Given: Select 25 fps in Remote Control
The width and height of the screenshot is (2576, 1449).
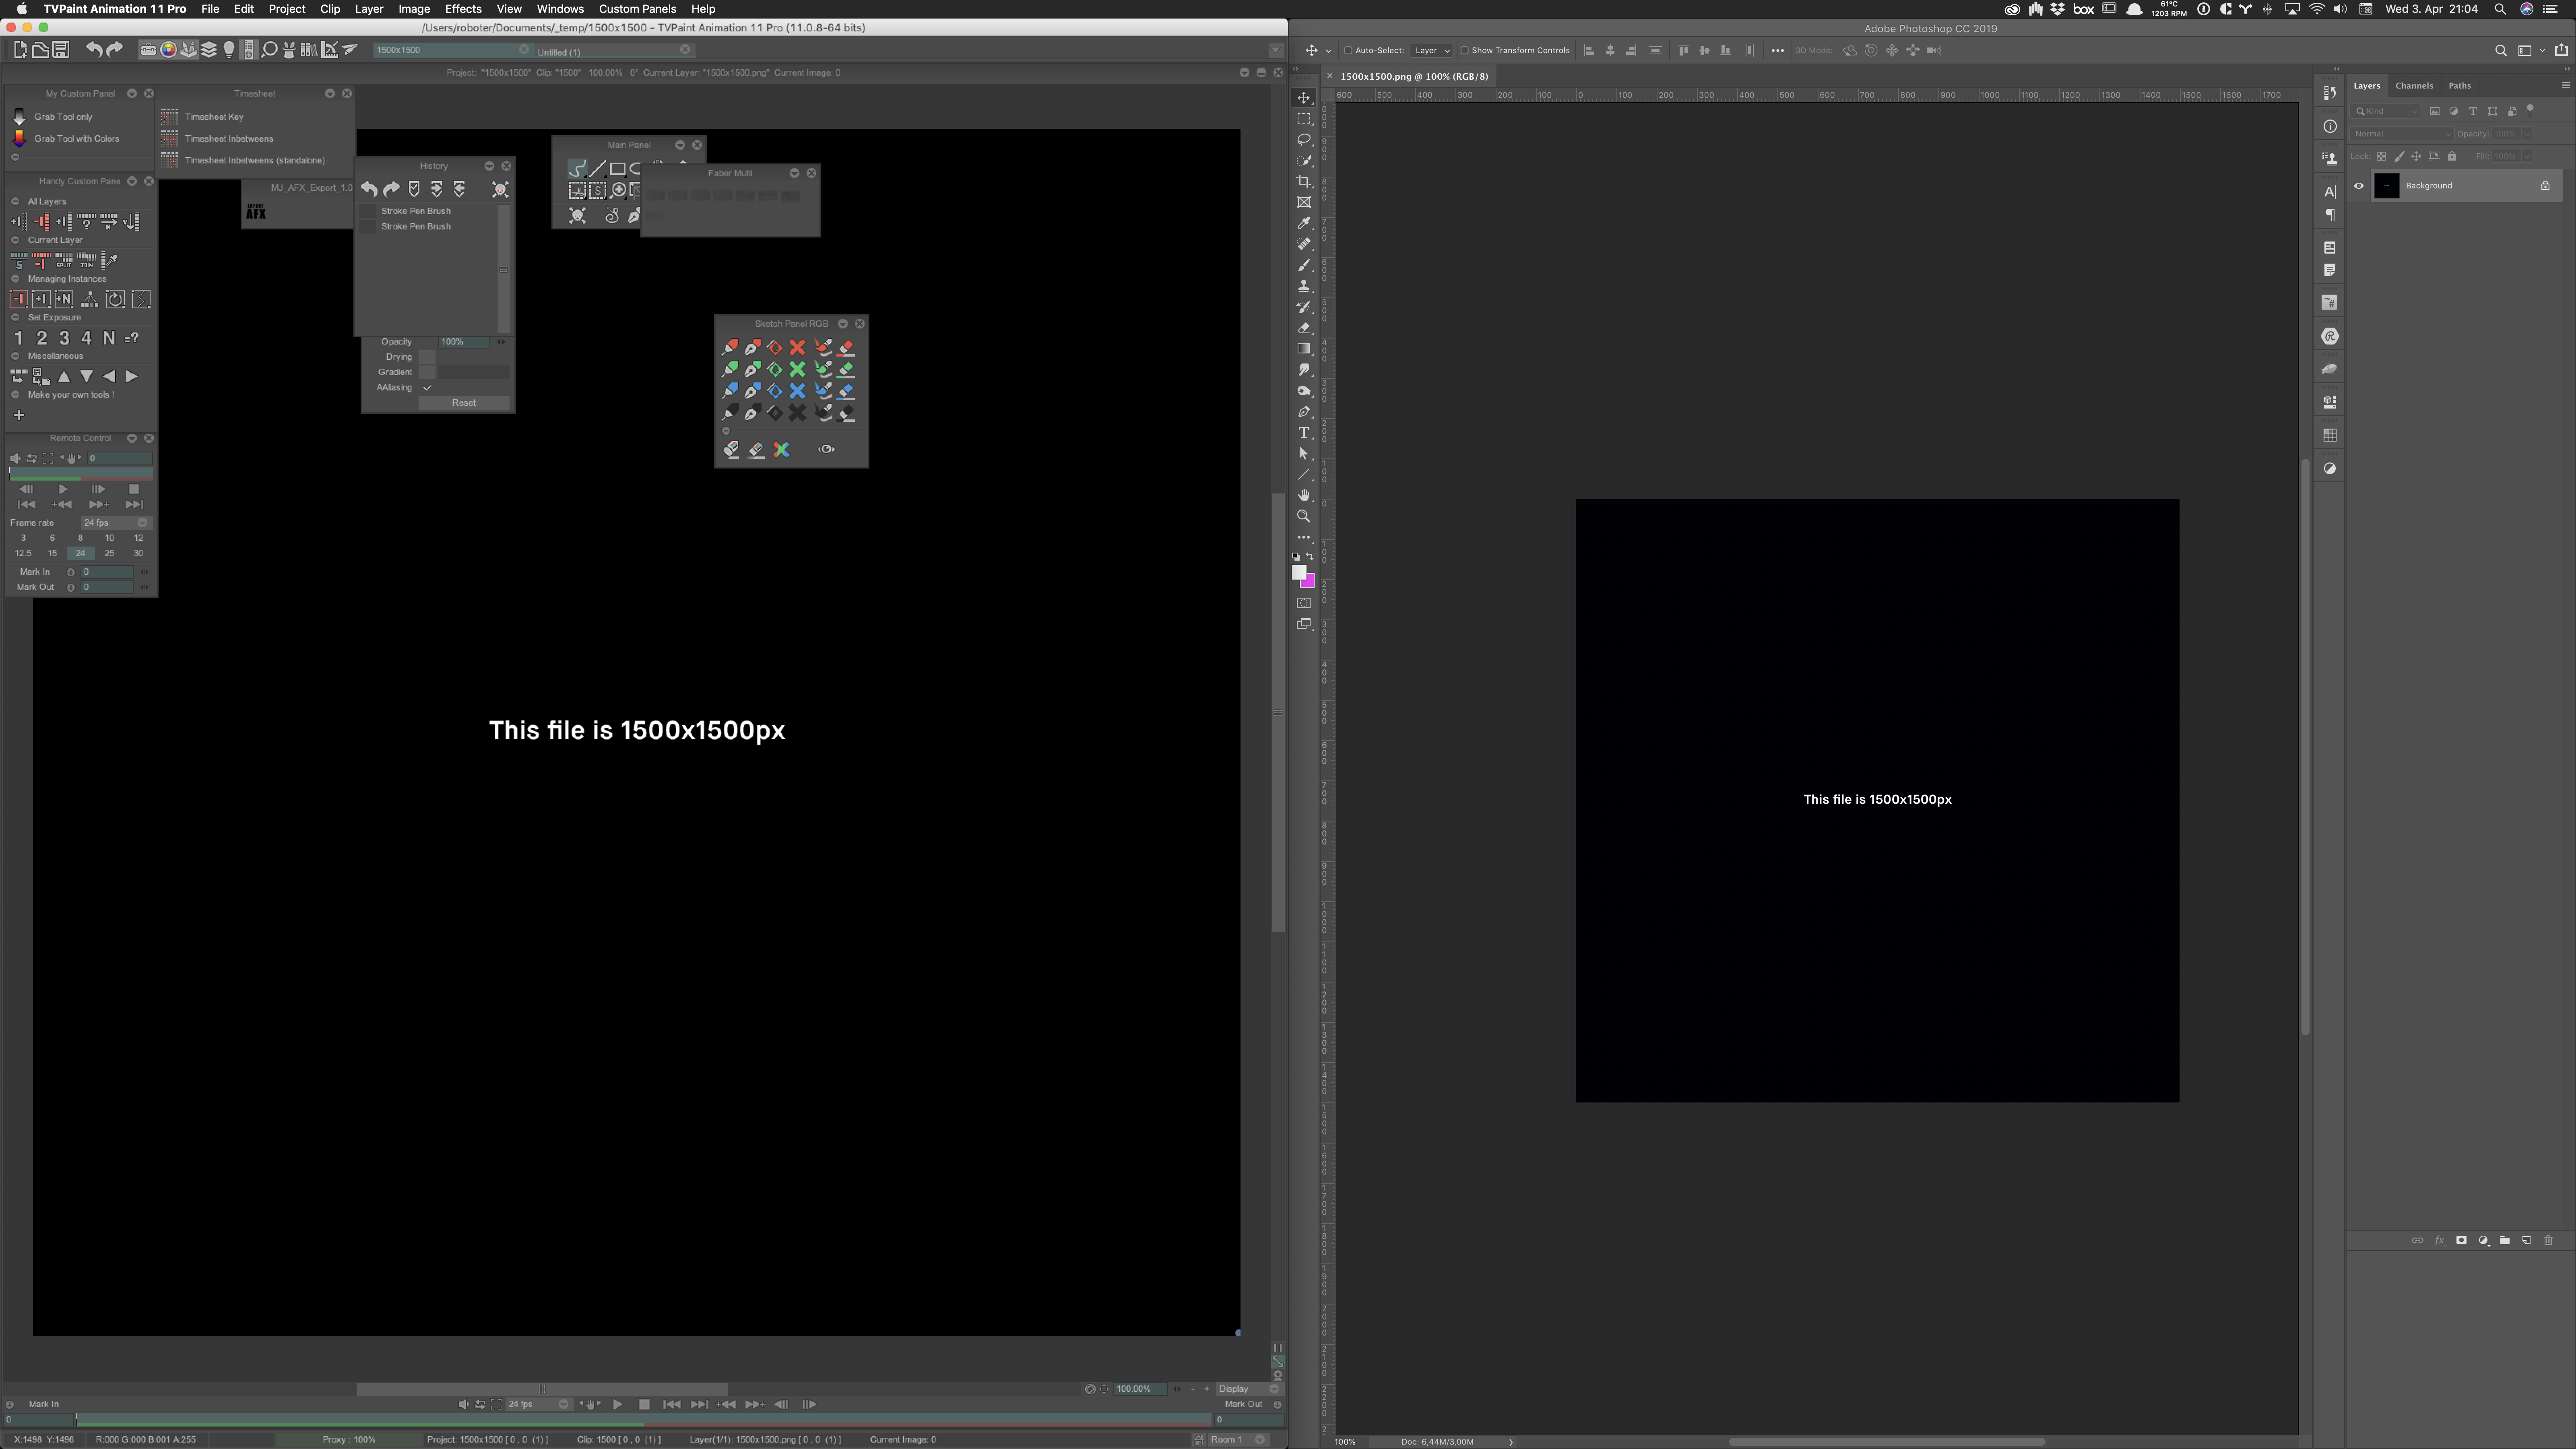Looking at the screenshot, I should 109,554.
